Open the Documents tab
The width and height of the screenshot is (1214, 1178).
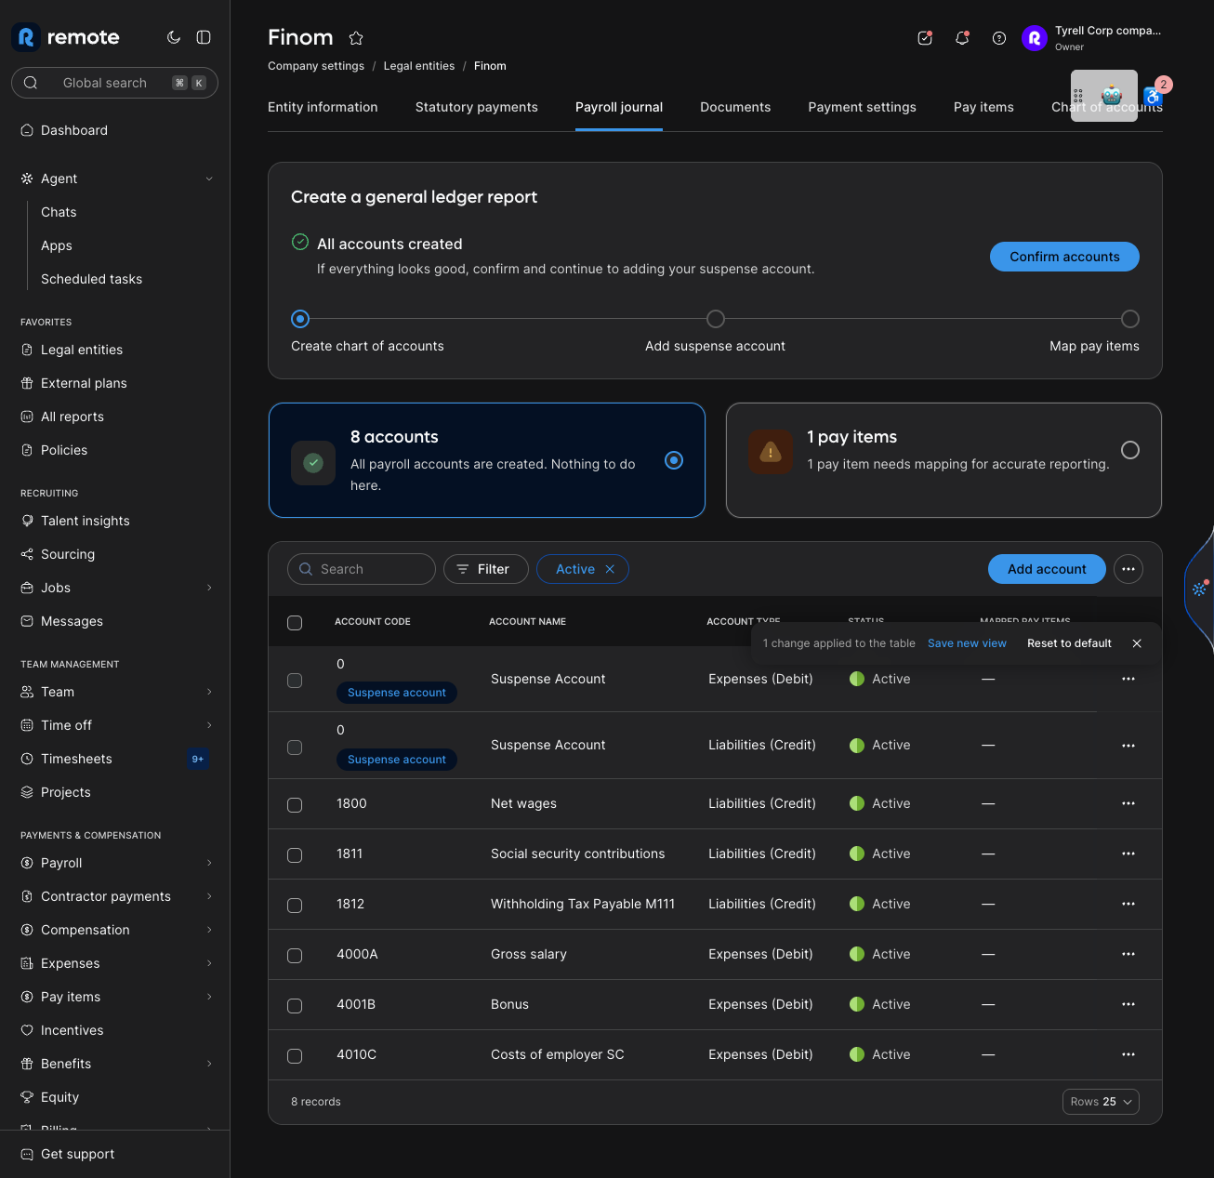click(735, 107)
